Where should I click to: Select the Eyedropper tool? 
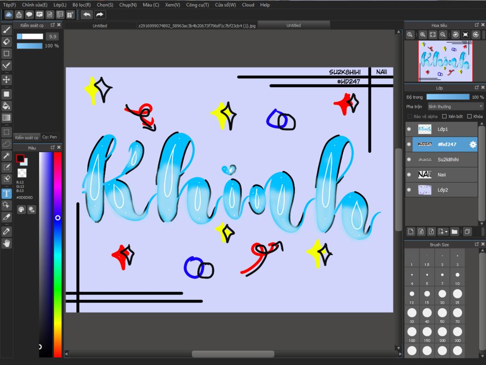pos(7,231)
